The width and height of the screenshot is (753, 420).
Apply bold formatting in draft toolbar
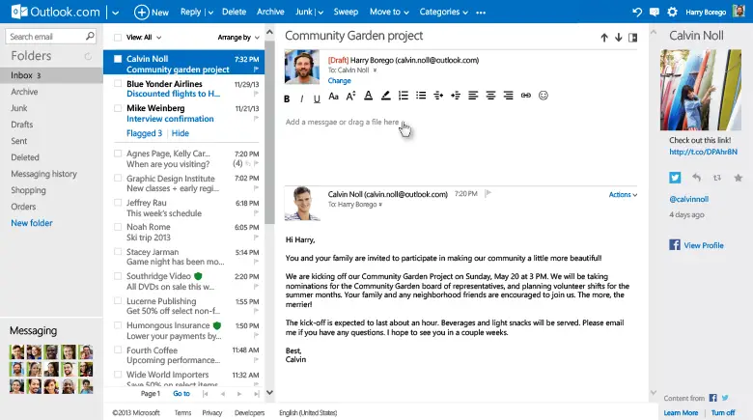coord(287,98)
